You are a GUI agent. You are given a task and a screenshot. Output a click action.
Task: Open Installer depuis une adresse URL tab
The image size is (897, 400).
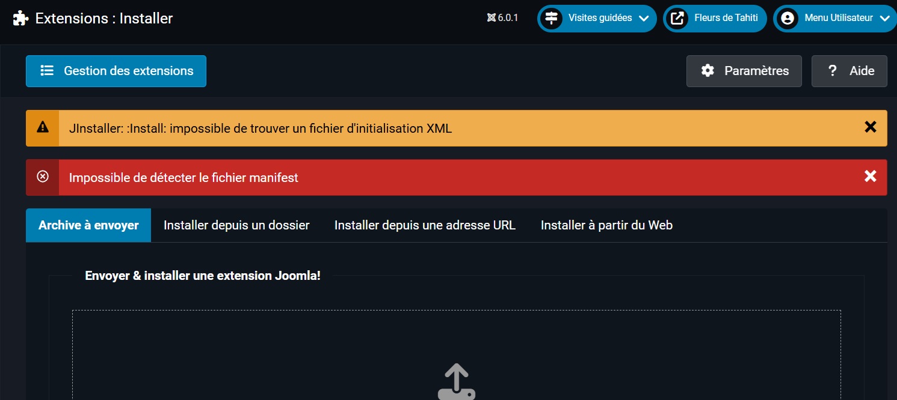(425, 225)
